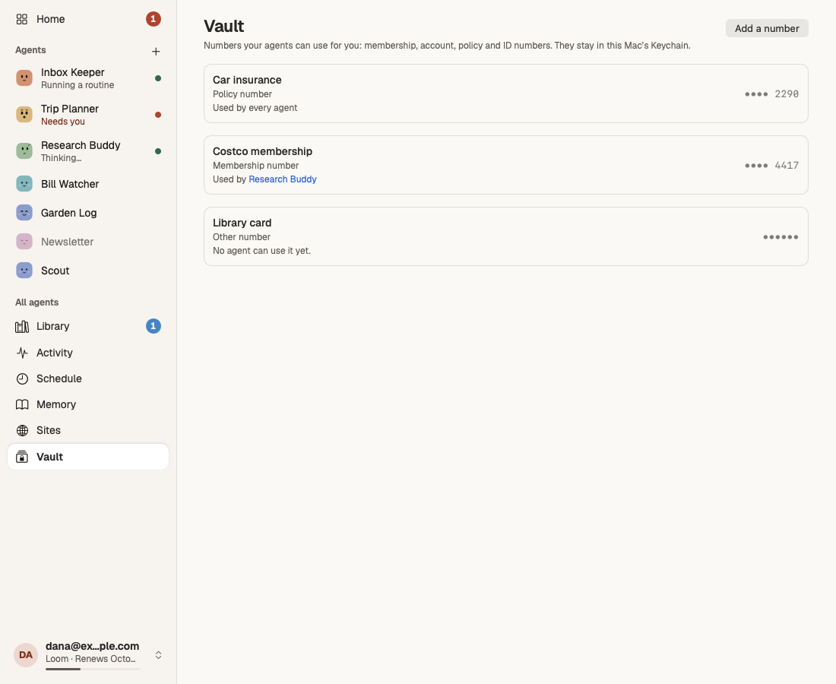836x684 pixels.
Task: Select Research Buddy agent name
Action: (81, 145)
